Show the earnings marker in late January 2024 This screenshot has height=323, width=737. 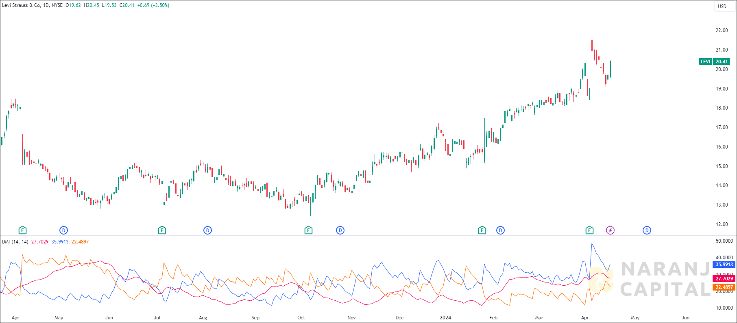(482, 230)
